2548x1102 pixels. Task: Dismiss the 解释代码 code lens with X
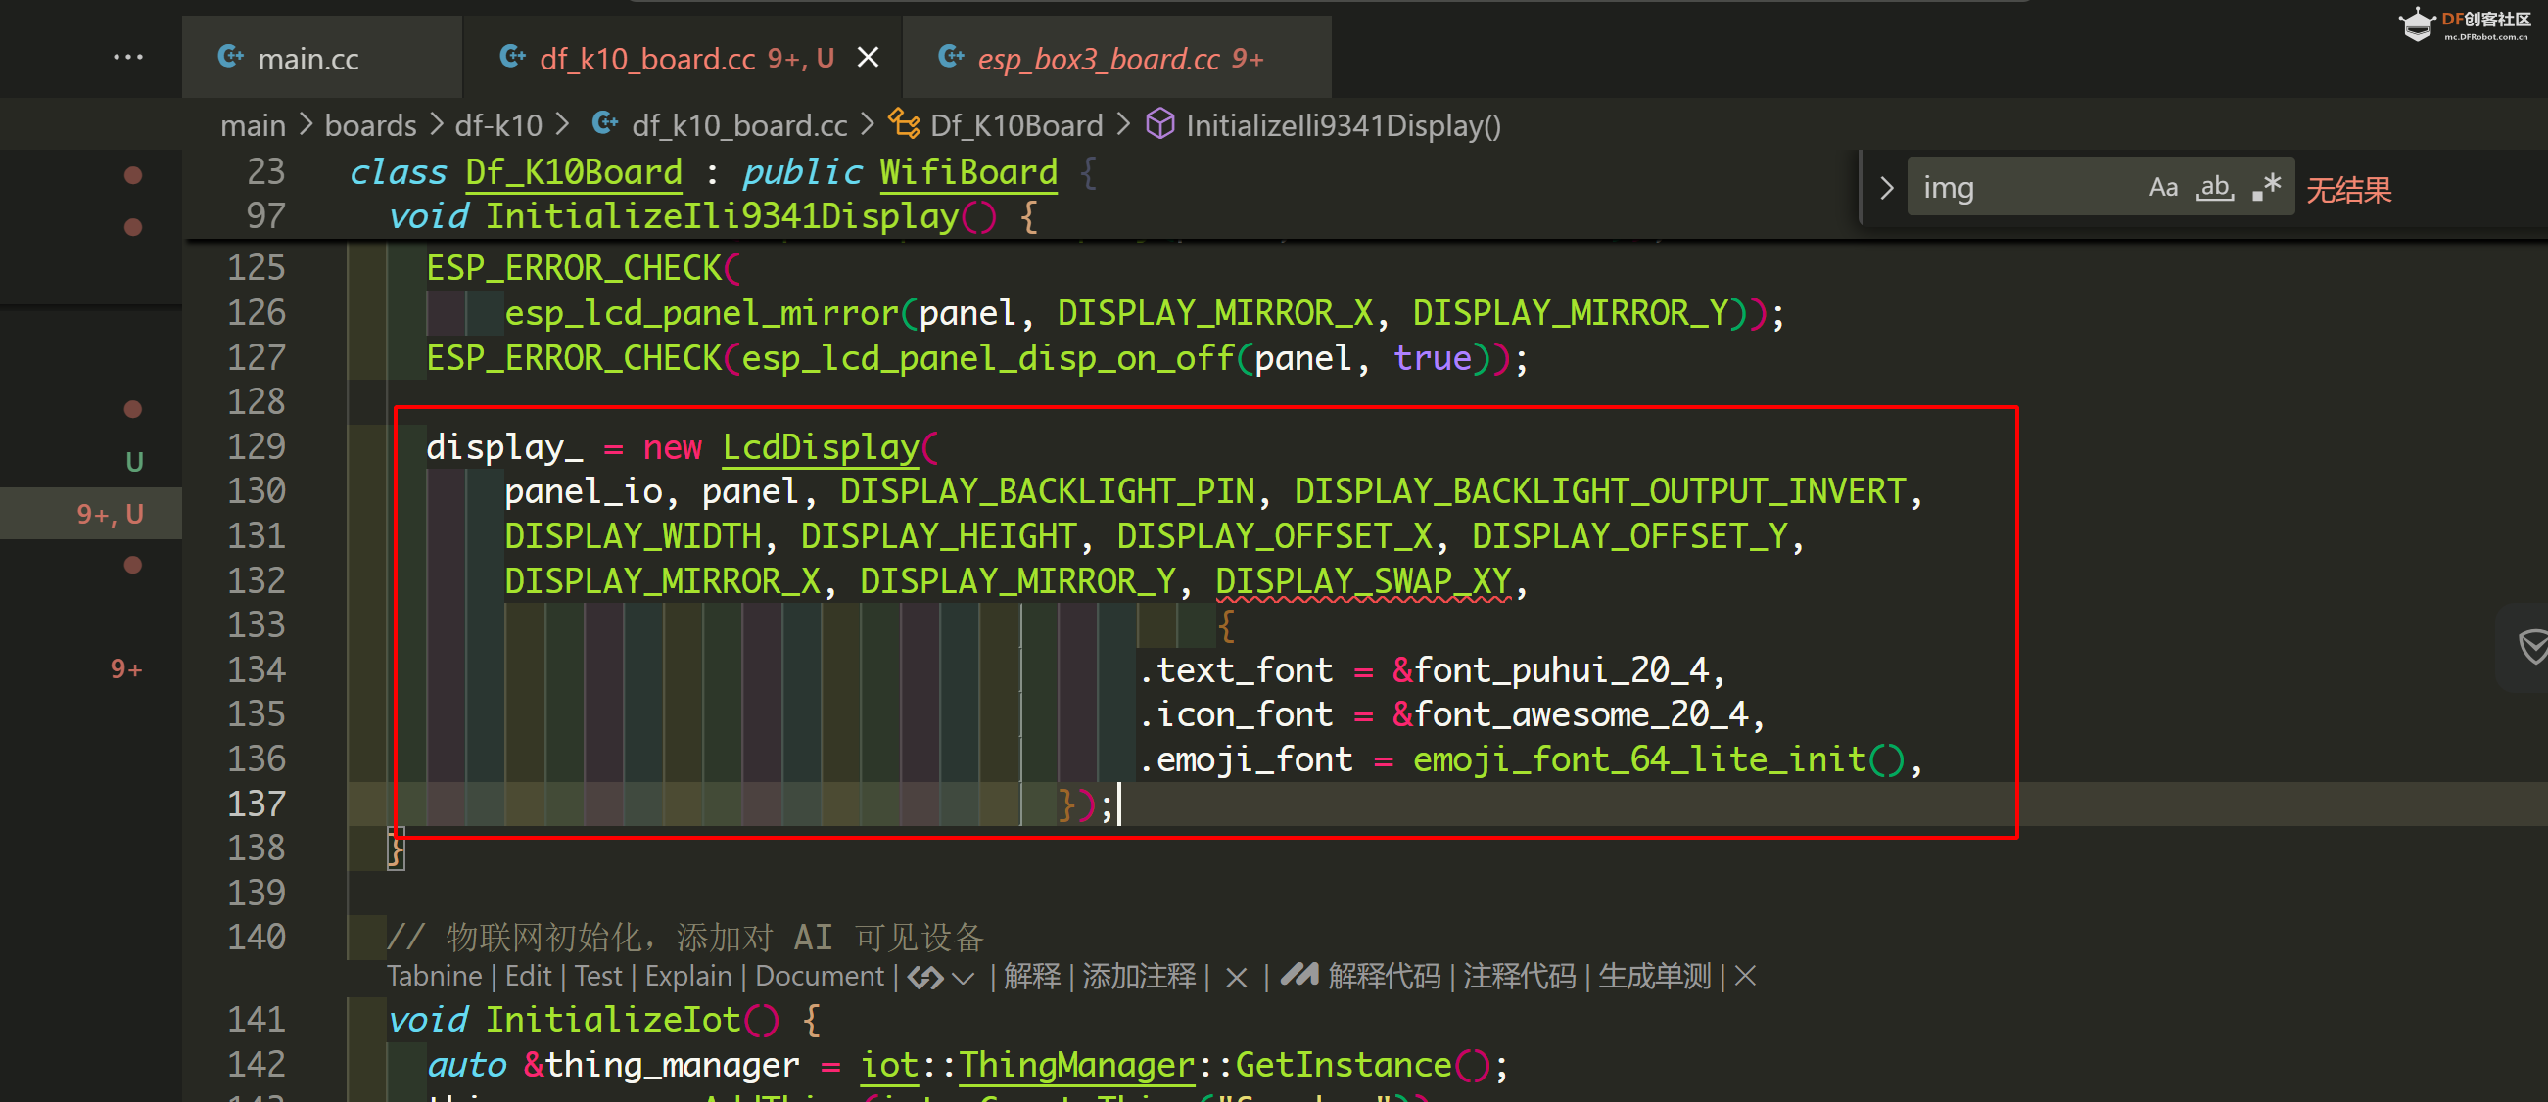1745,977
